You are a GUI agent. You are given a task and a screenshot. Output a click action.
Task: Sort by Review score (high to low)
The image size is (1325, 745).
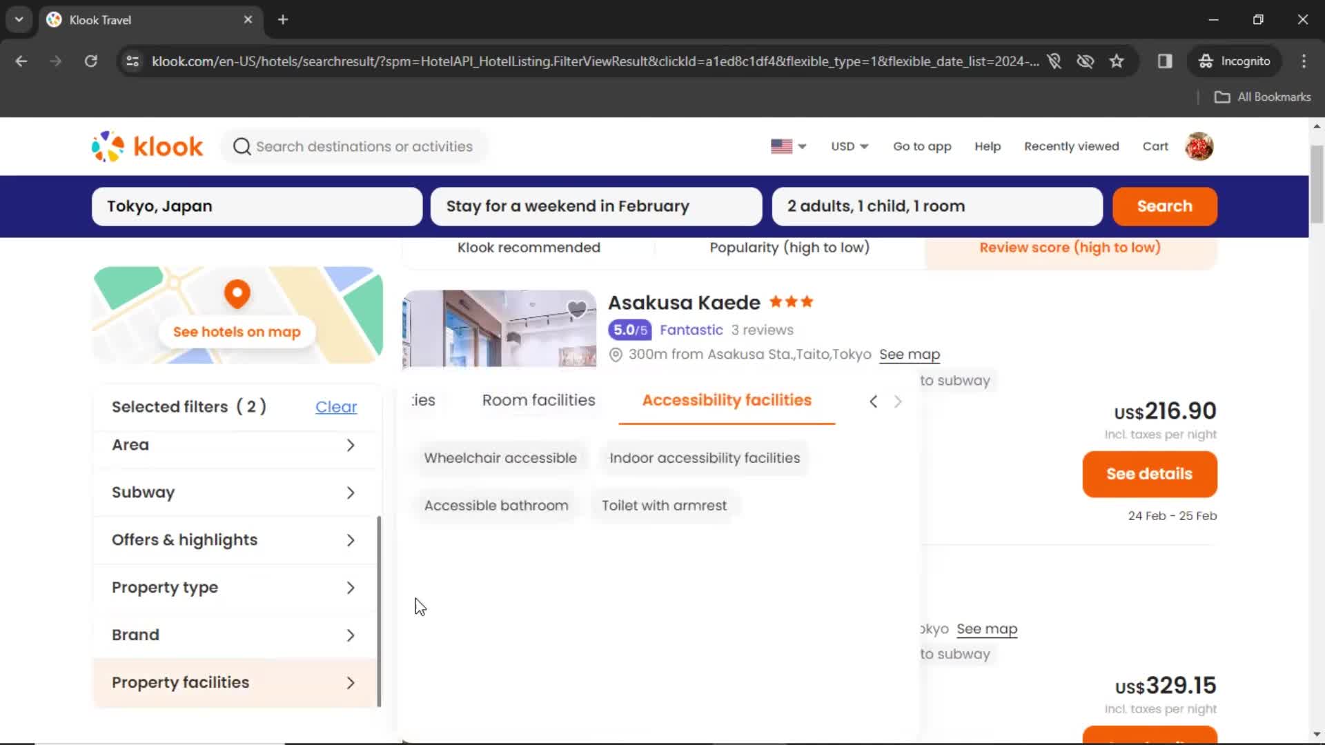[x=1070, y=248]
